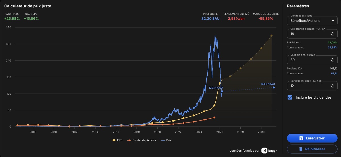
Task: Click the Multiple final estimé stepper arrows
Action: click(332, 60)
